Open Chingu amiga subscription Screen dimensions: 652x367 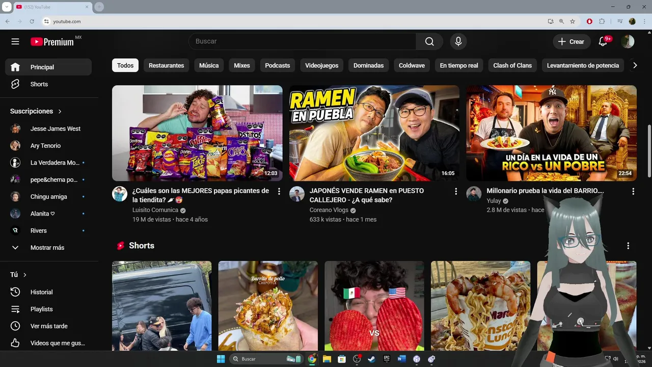click(x=48, y=197)
